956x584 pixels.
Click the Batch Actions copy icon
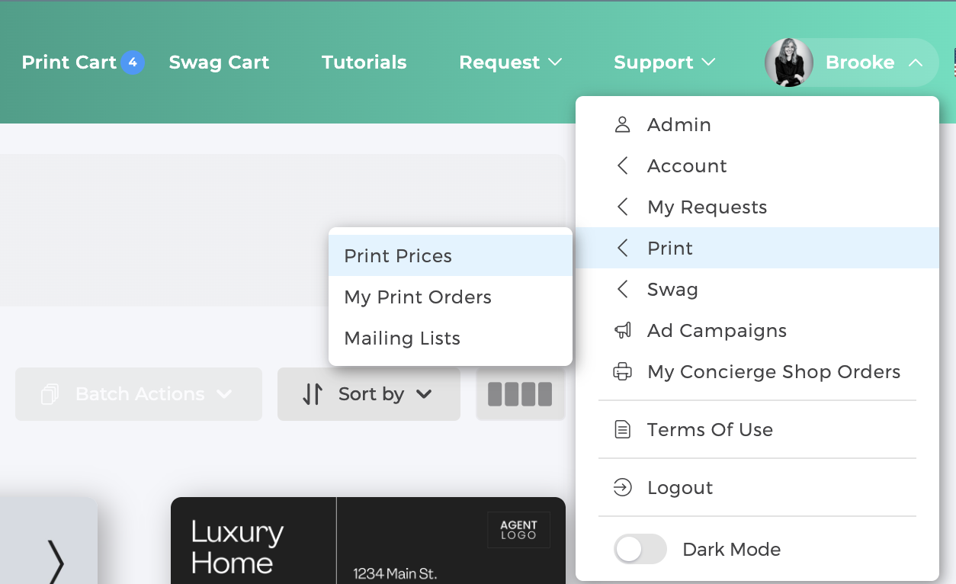[50, 394]
